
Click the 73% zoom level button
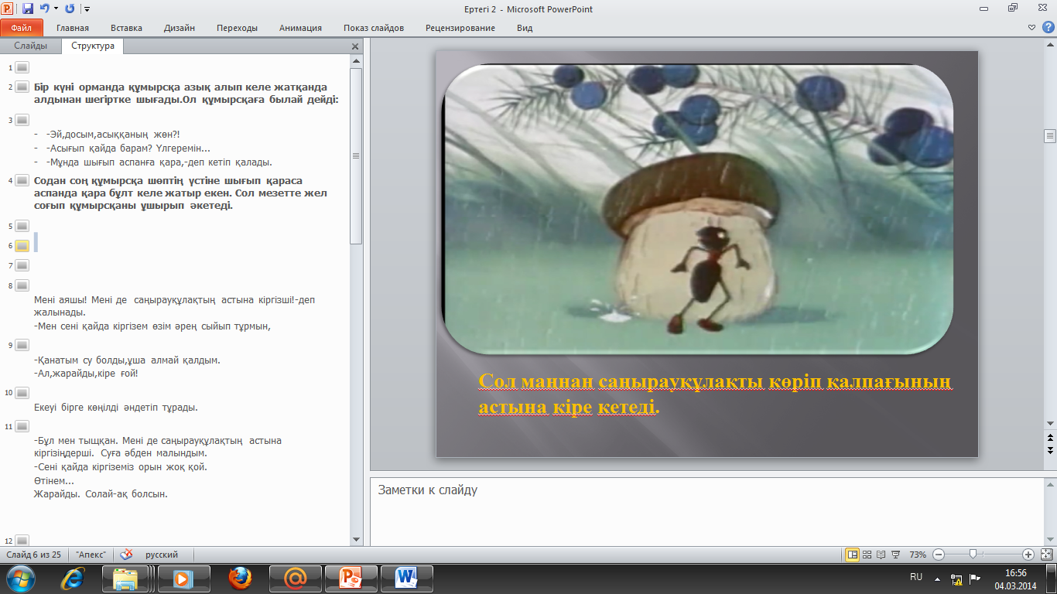[918, 555]
